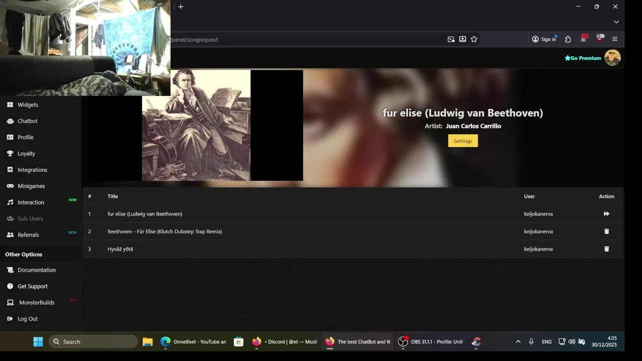
Task: Click the taskbar volume speaker icon
Action: click(572, 341)
